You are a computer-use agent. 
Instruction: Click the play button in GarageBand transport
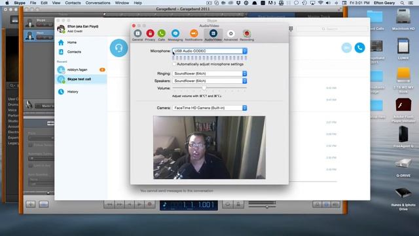(x=139, y=205)
